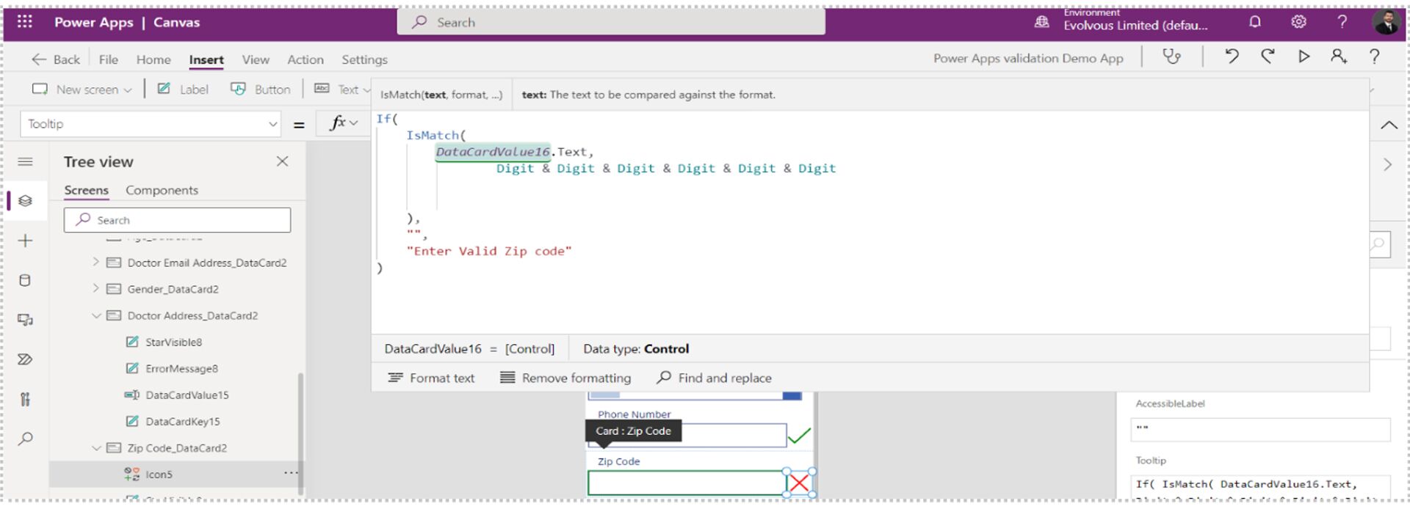
Task: Click the App checker stethoscope icon
Action: (1171, 57)
